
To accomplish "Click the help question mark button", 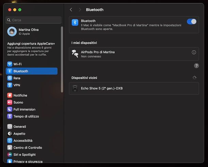I will coord(196,65).
